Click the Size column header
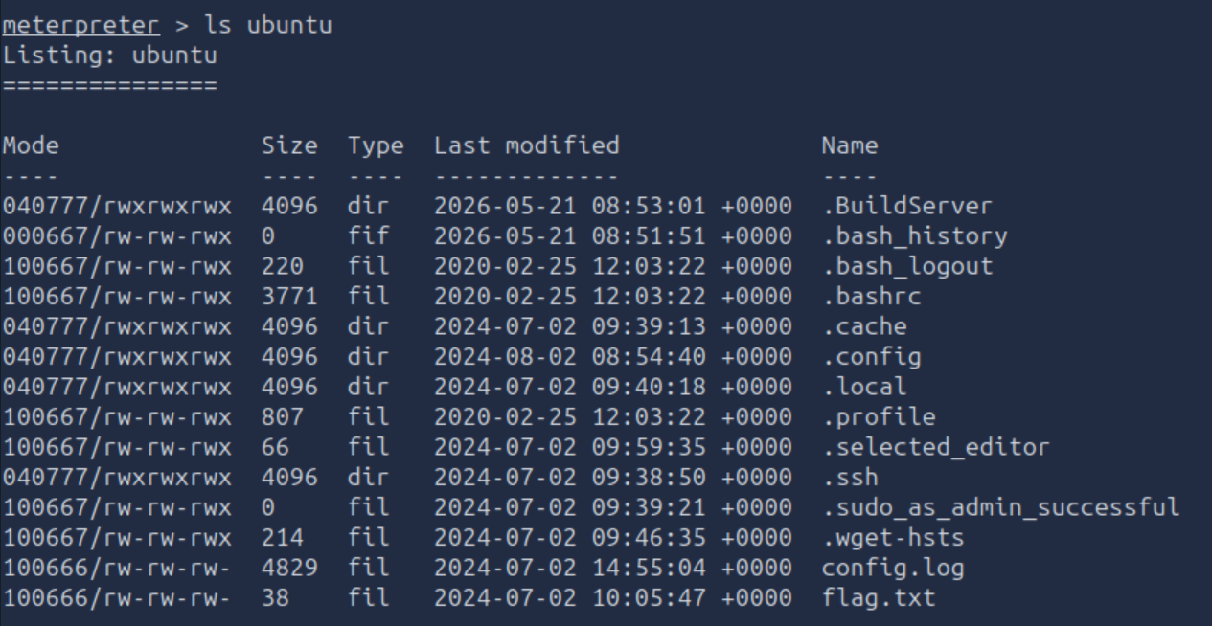 pyautogui.click(x=289, y=145)
